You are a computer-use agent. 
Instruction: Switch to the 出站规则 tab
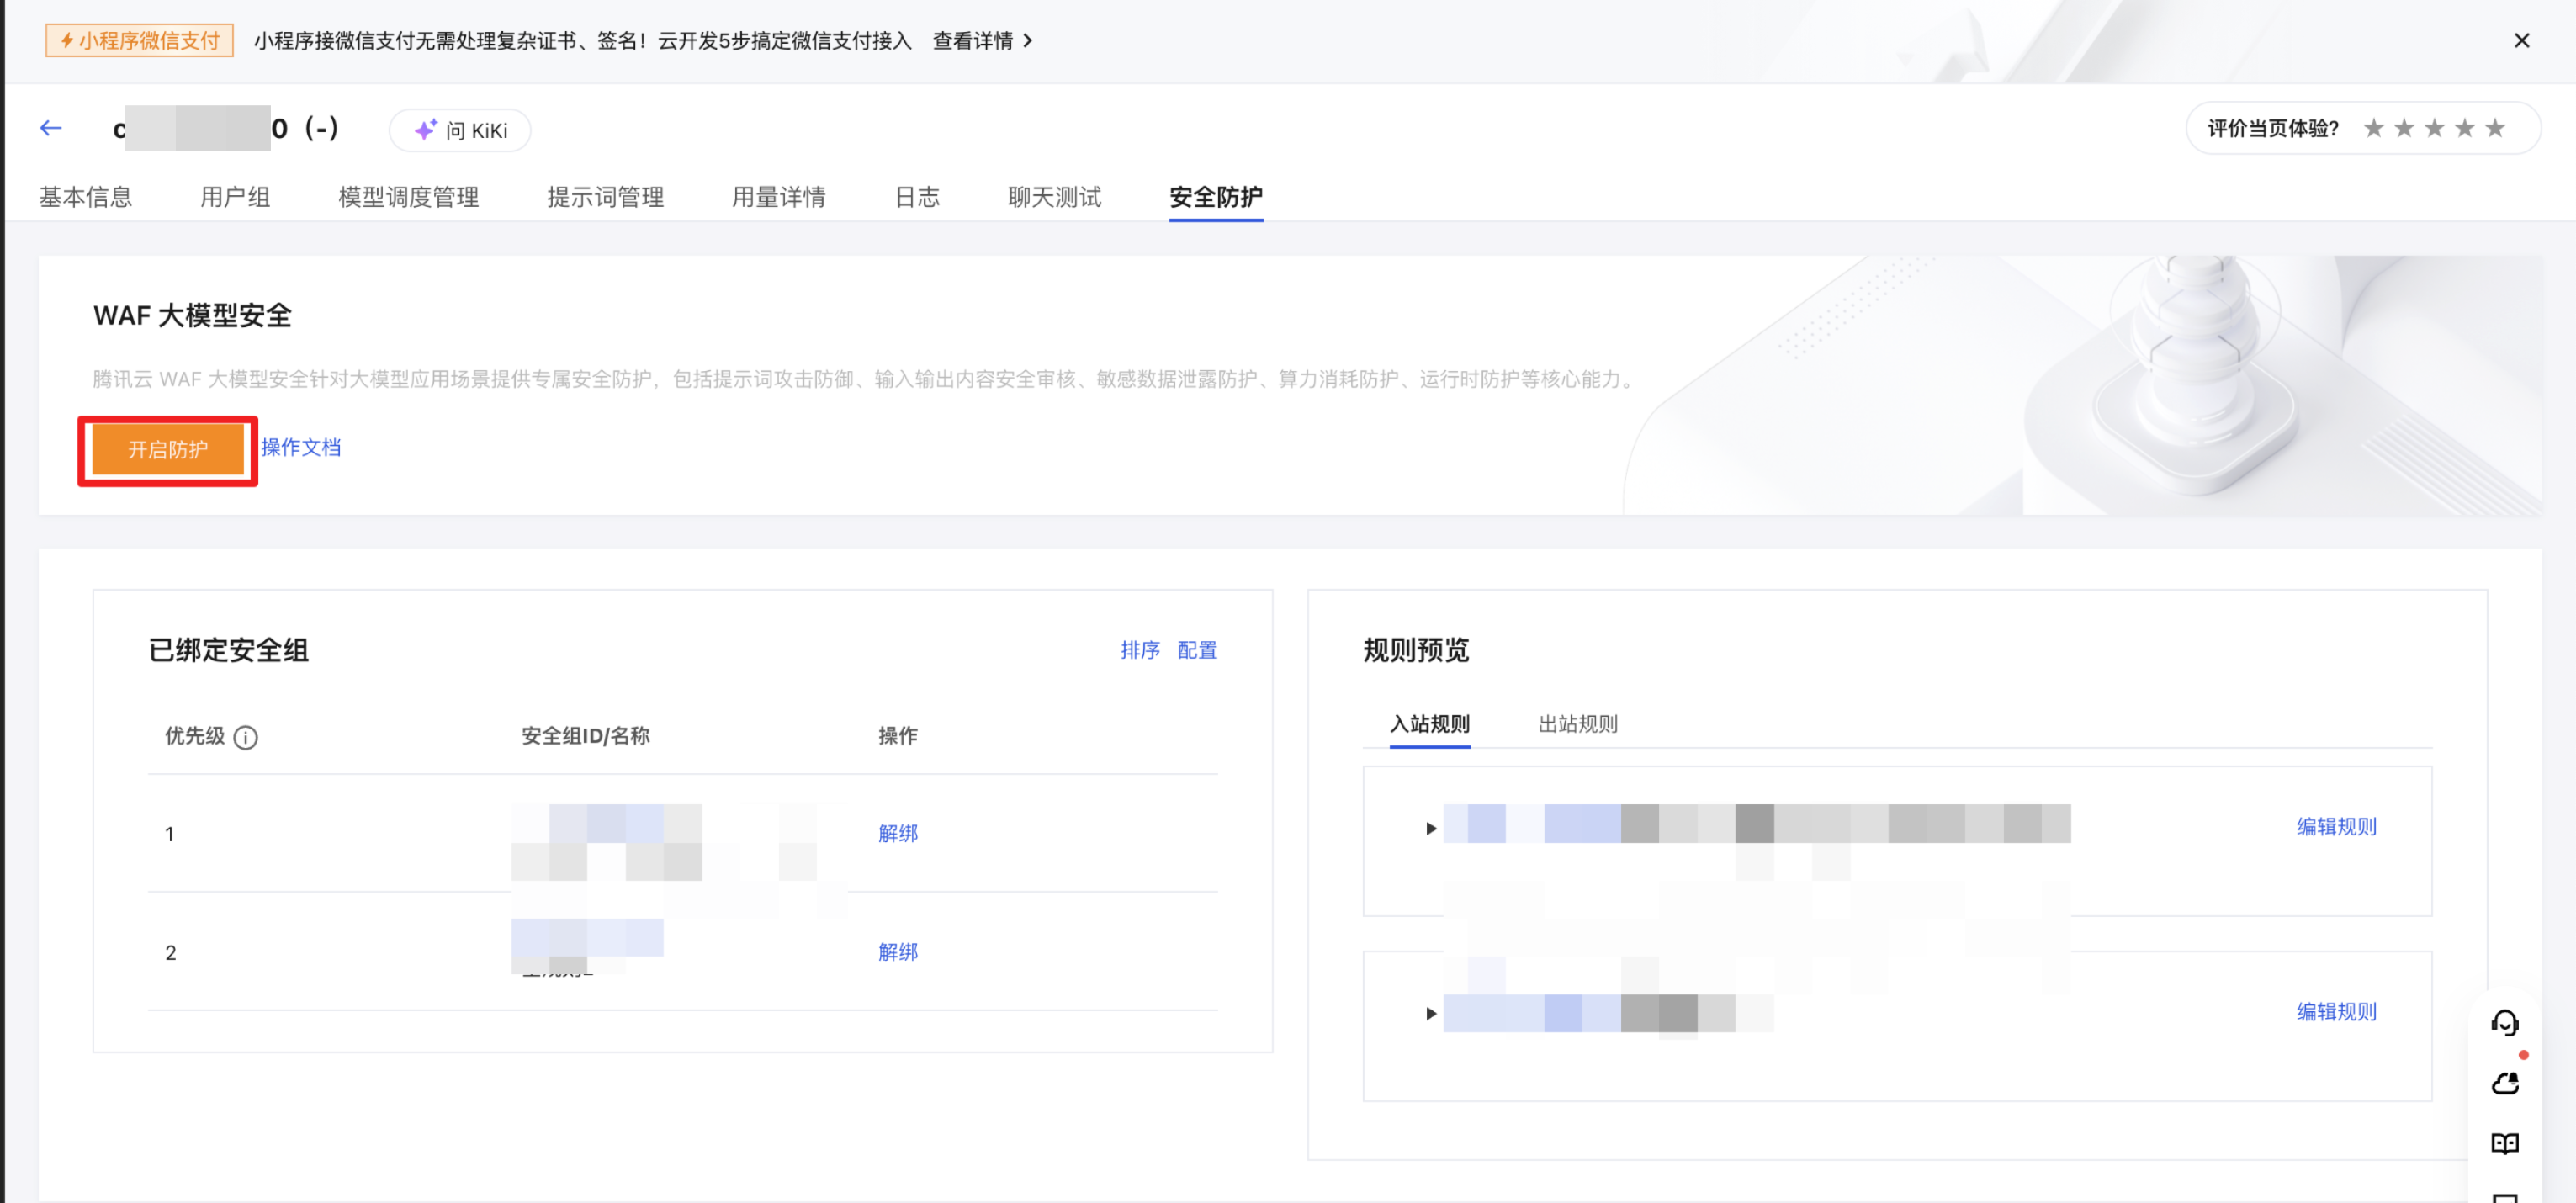pos(1577,723)
